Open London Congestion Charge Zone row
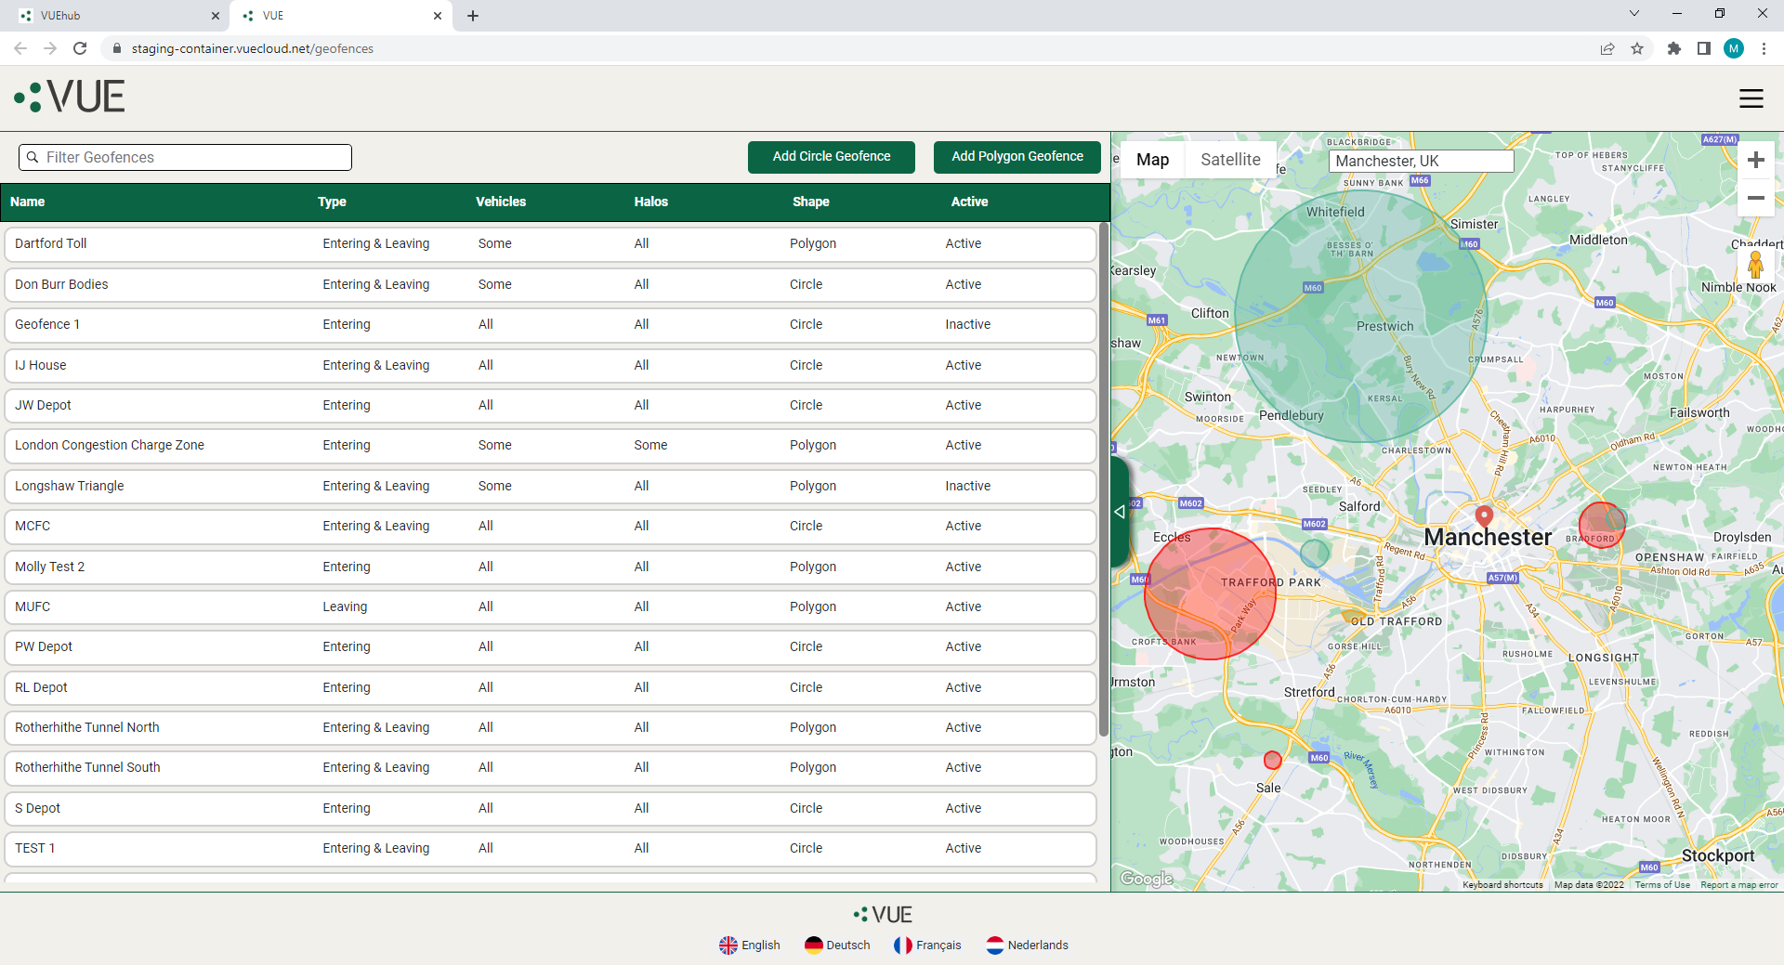 click(550, 446)
